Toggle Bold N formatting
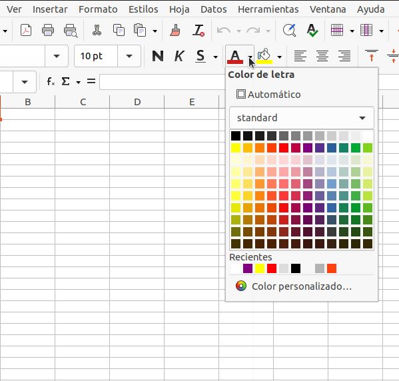The height and width of the screenshot is (381, 399). click(x=157, y=56)
